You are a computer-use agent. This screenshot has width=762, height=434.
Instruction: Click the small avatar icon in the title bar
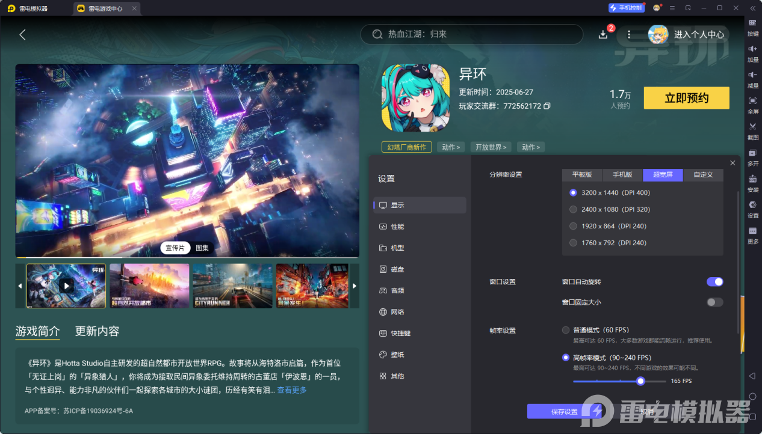[656, 8]
